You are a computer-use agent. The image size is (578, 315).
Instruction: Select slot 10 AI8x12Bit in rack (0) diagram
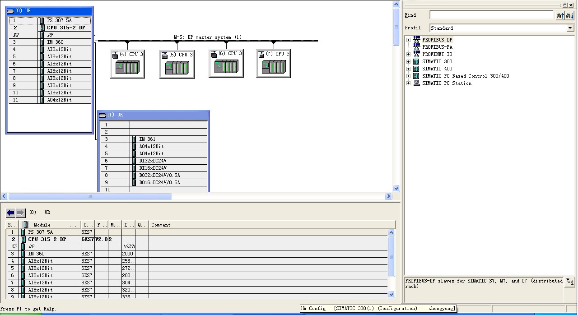click(x=50, y=93)
